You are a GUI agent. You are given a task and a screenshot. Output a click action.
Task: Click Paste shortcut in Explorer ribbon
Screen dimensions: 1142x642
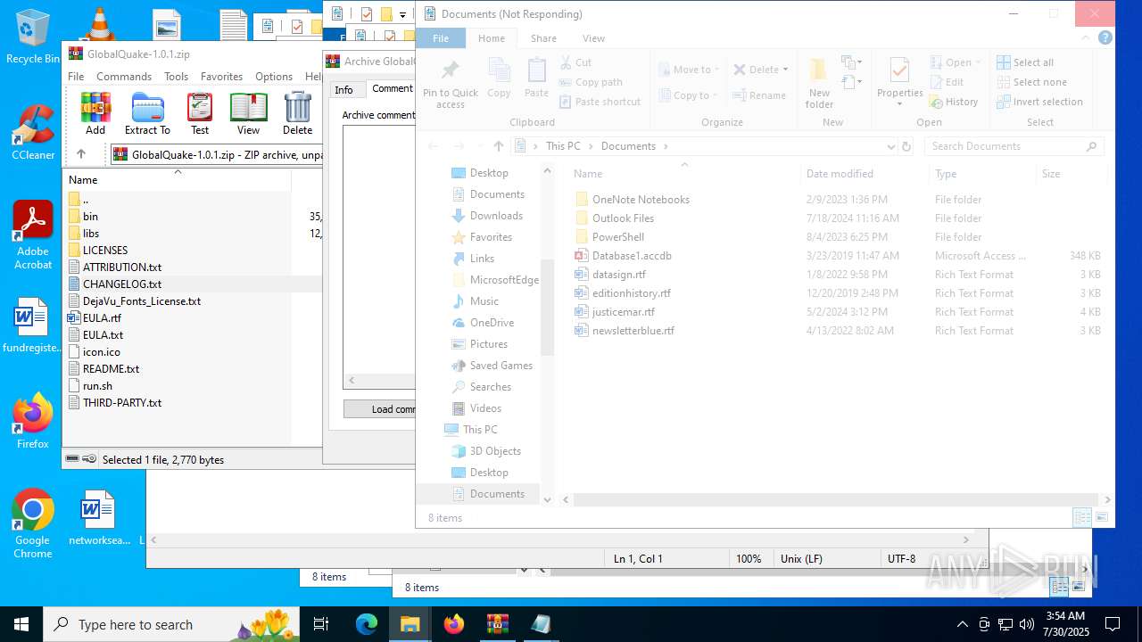(x=600, y=102)
